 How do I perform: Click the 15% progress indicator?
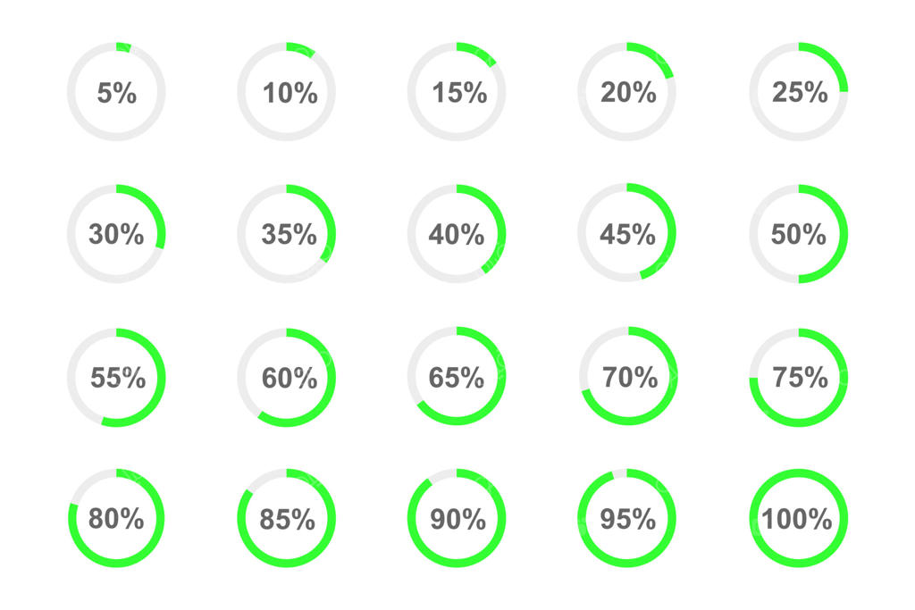click(457, 91)
